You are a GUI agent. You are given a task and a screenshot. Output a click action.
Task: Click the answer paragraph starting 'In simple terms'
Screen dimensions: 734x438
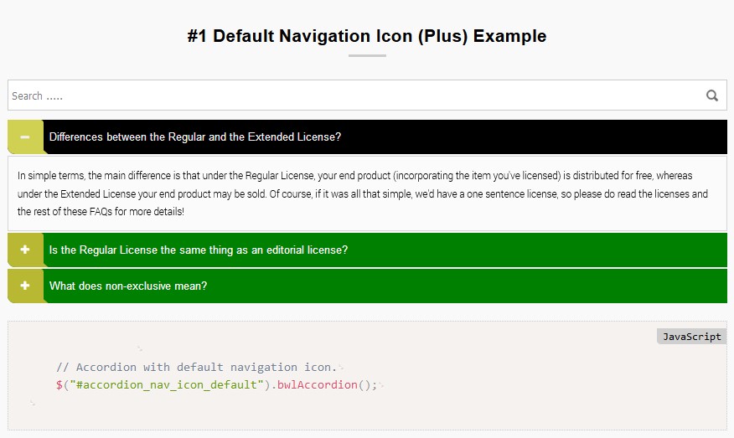click(363, 193)
